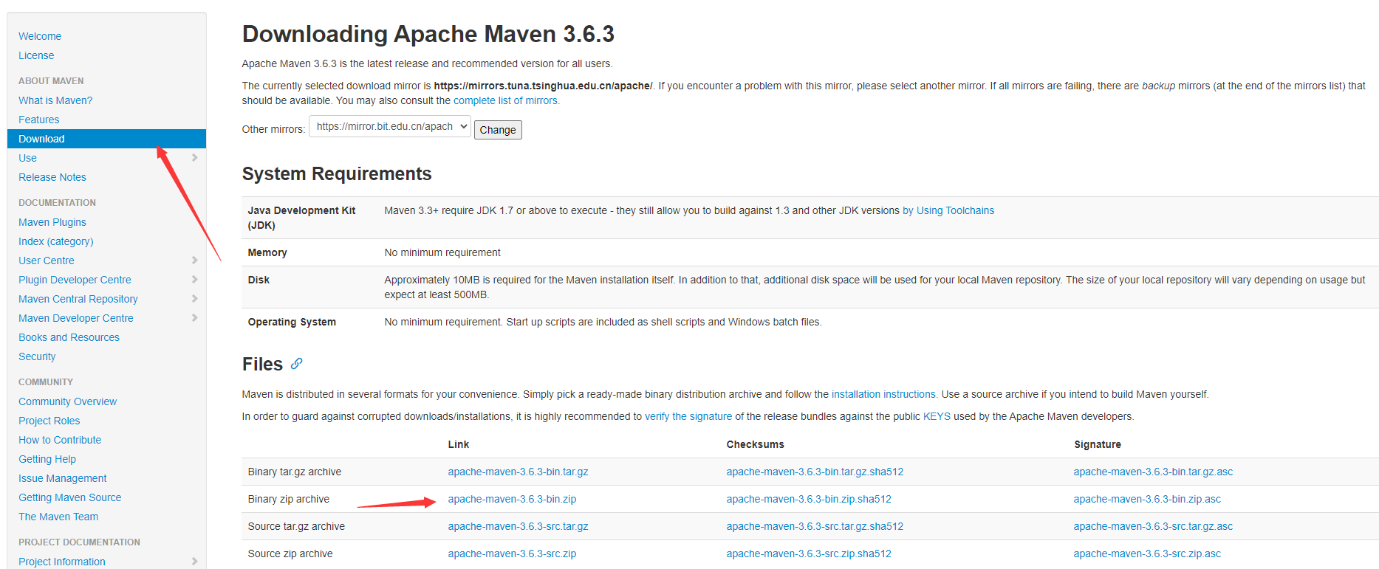Click the Downloading Apache Maven 3.6.3 heading
This screenshot has height=569, width=1379.
click(x=428, y=34)
